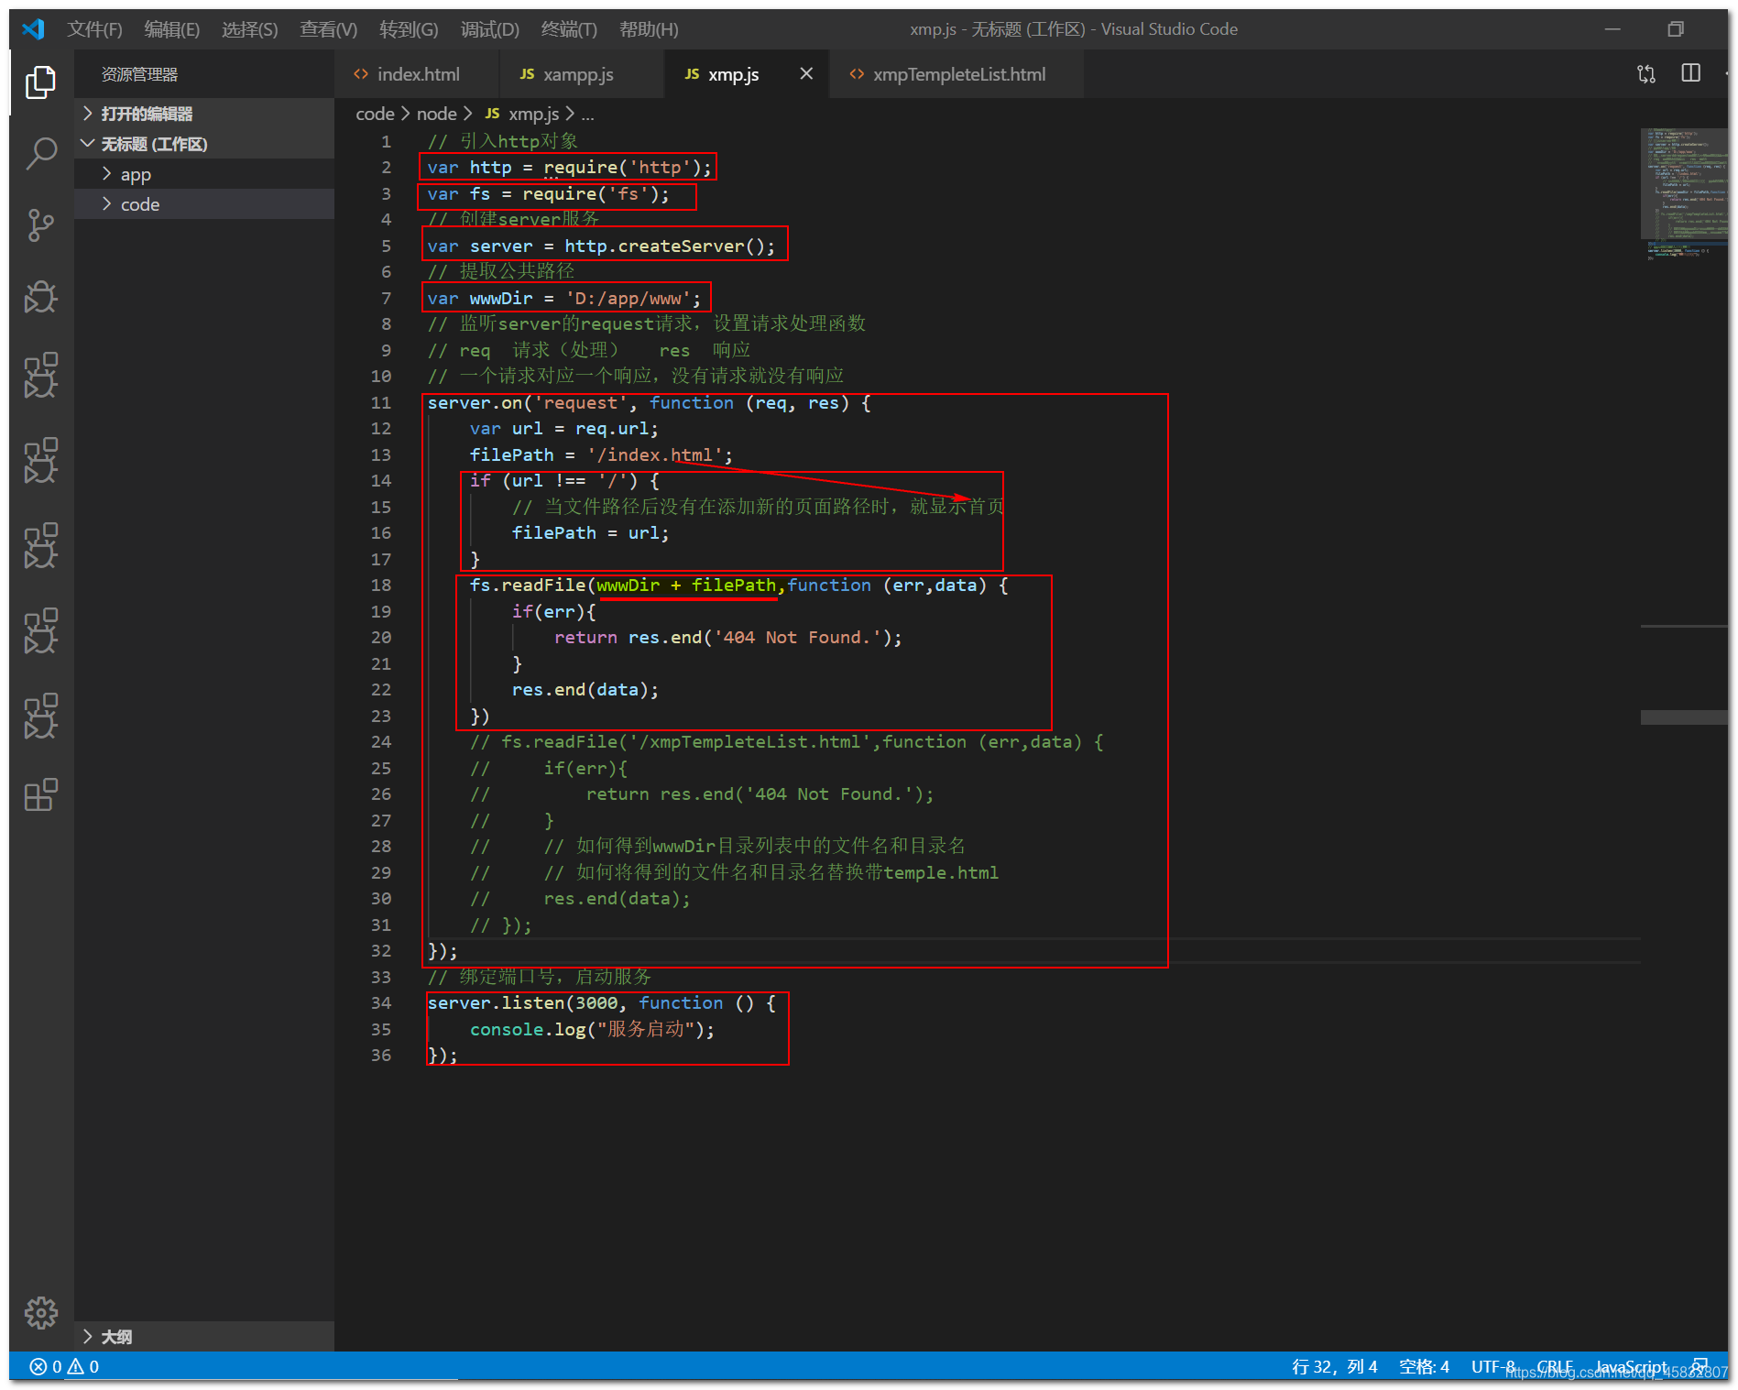Open the 终端(T) menu
This screenshot has width=1738, height=1390.
pyautogui.click(x=569, y=29)
